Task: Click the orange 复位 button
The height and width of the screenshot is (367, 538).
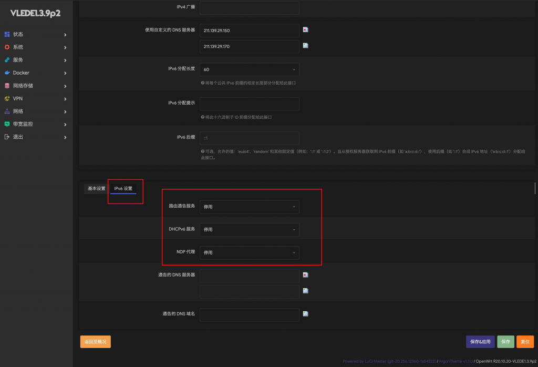Action: click(x=525, y=342)
